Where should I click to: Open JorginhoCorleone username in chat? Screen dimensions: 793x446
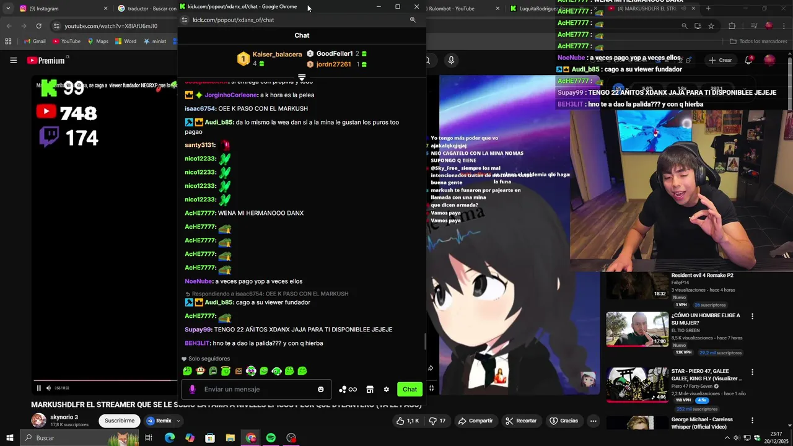tap(230, 95)
